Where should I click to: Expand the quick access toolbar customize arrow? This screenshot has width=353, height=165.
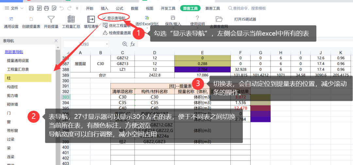[x=77, y=8]
